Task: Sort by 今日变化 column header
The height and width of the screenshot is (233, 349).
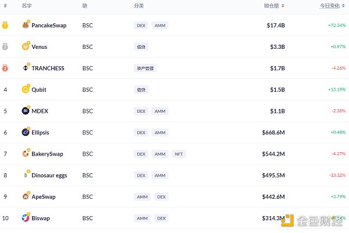Action: coord(332,5)
